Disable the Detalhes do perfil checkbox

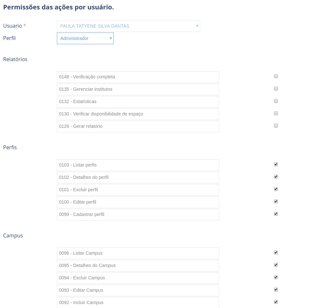point(276,177)
